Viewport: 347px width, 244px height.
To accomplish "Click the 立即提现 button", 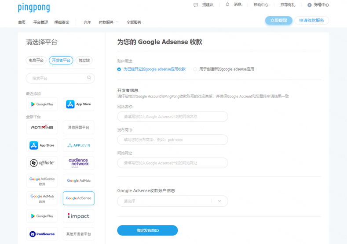I will [279, 20].
